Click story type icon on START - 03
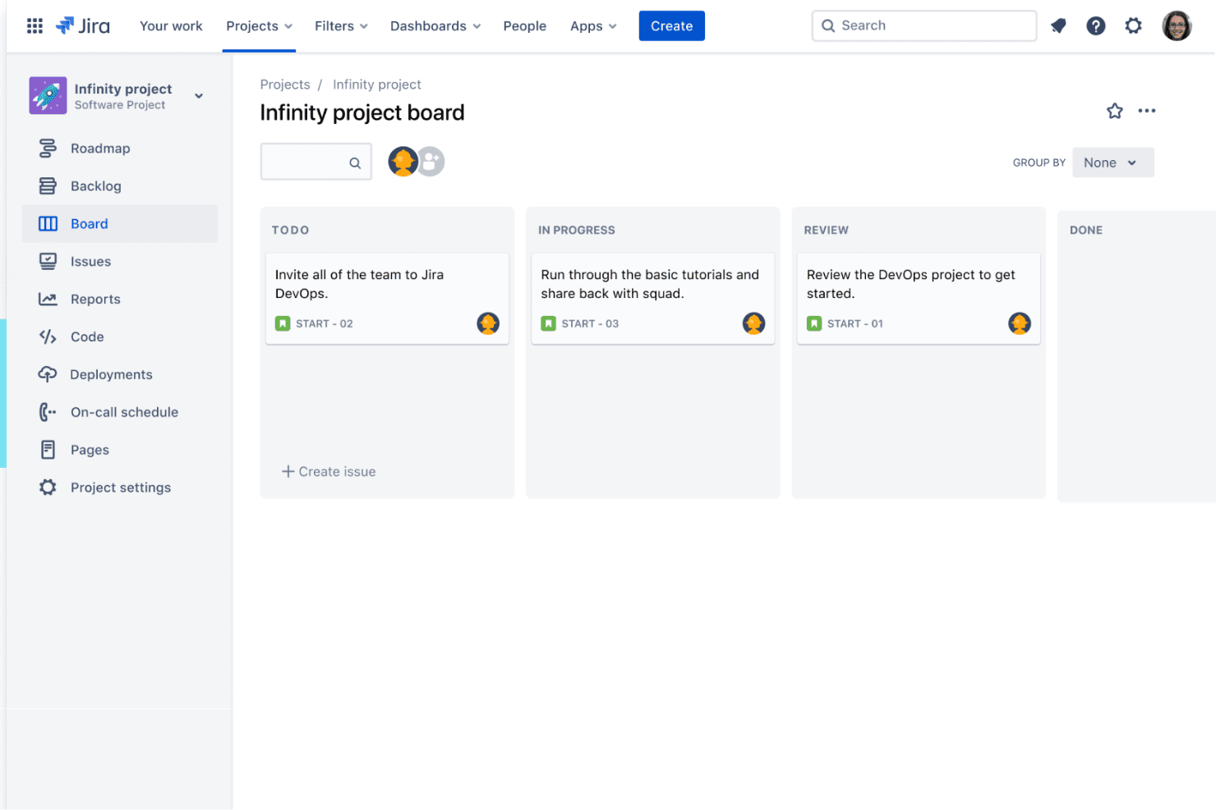The height and width of the screenshot is (810, 1216). [548, 323]
